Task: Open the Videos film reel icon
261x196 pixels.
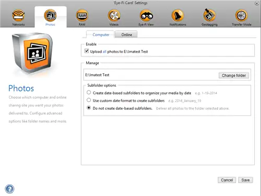Action: pos(114,16)
